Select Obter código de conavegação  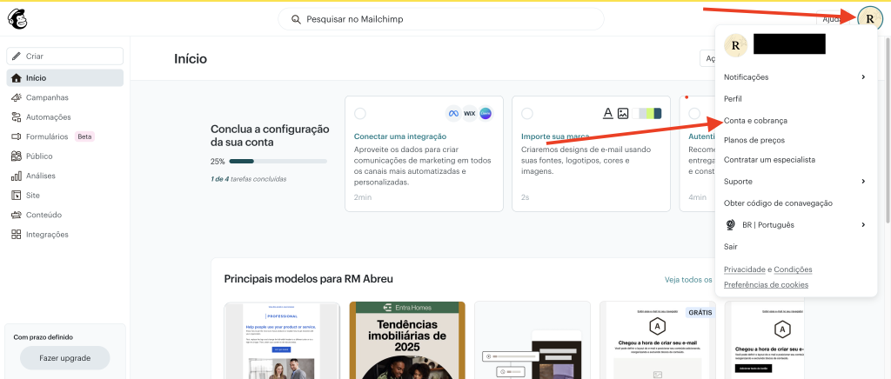(x=778, y=203)
